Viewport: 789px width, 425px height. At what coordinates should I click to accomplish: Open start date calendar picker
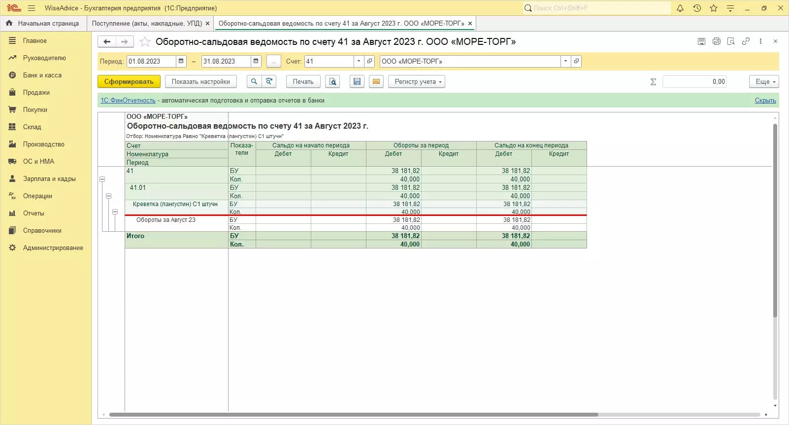pos(181,61)
